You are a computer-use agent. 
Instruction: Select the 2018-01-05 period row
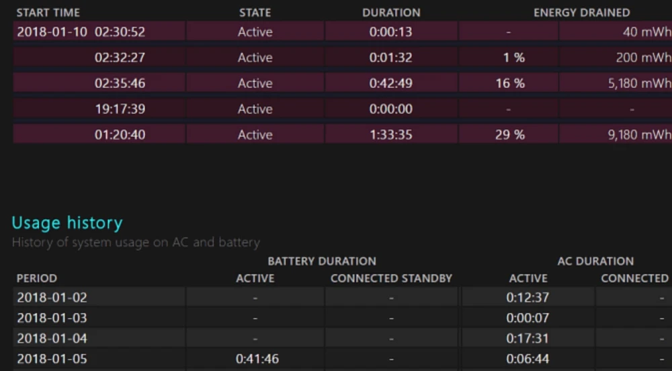click(52, 359)
